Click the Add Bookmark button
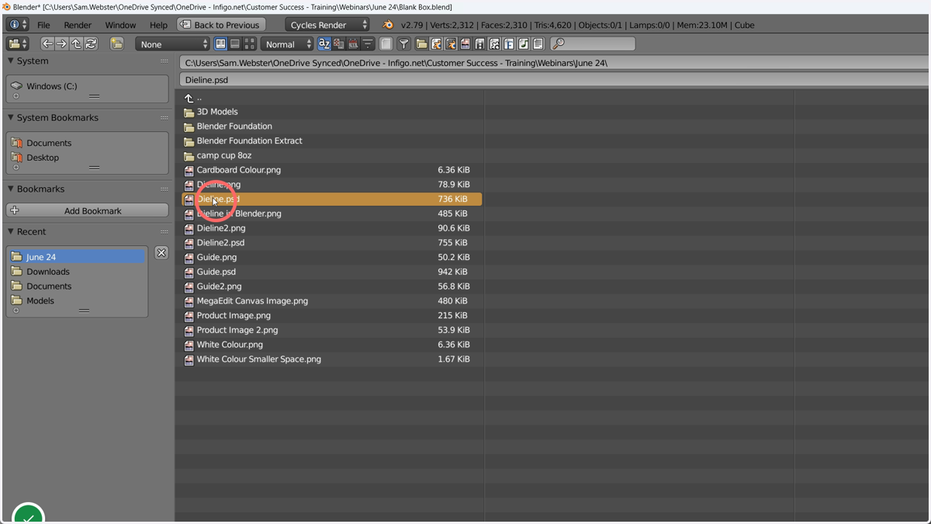 pos(87,210)
